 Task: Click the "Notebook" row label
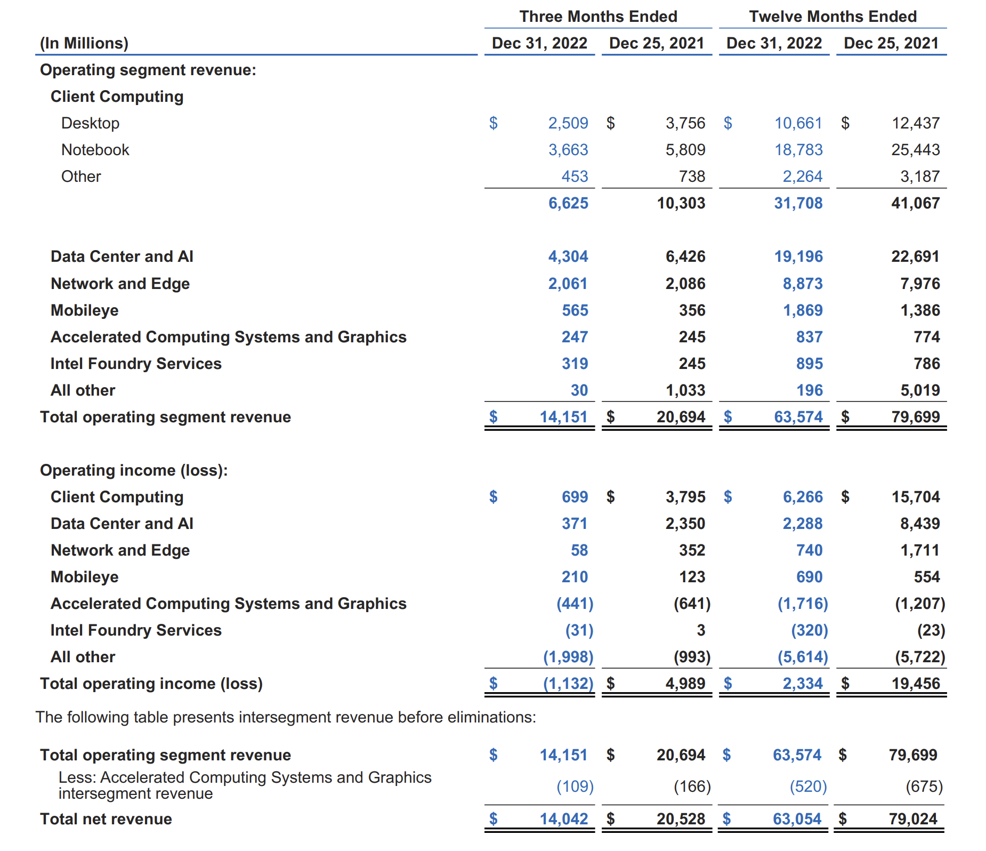pos(95,150)
